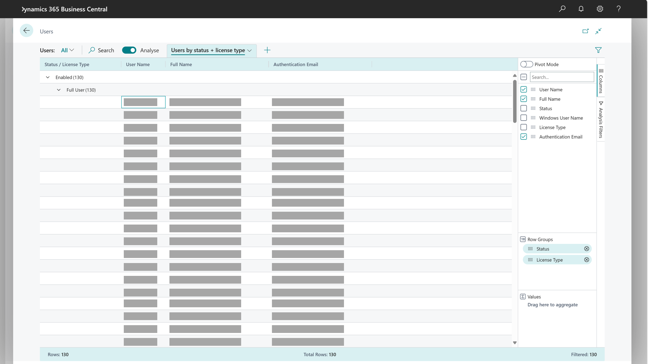Image resolution: width=648 pixels, height=364 pixels.
Task: Remove Status from Row Groups
Action: 586,249
